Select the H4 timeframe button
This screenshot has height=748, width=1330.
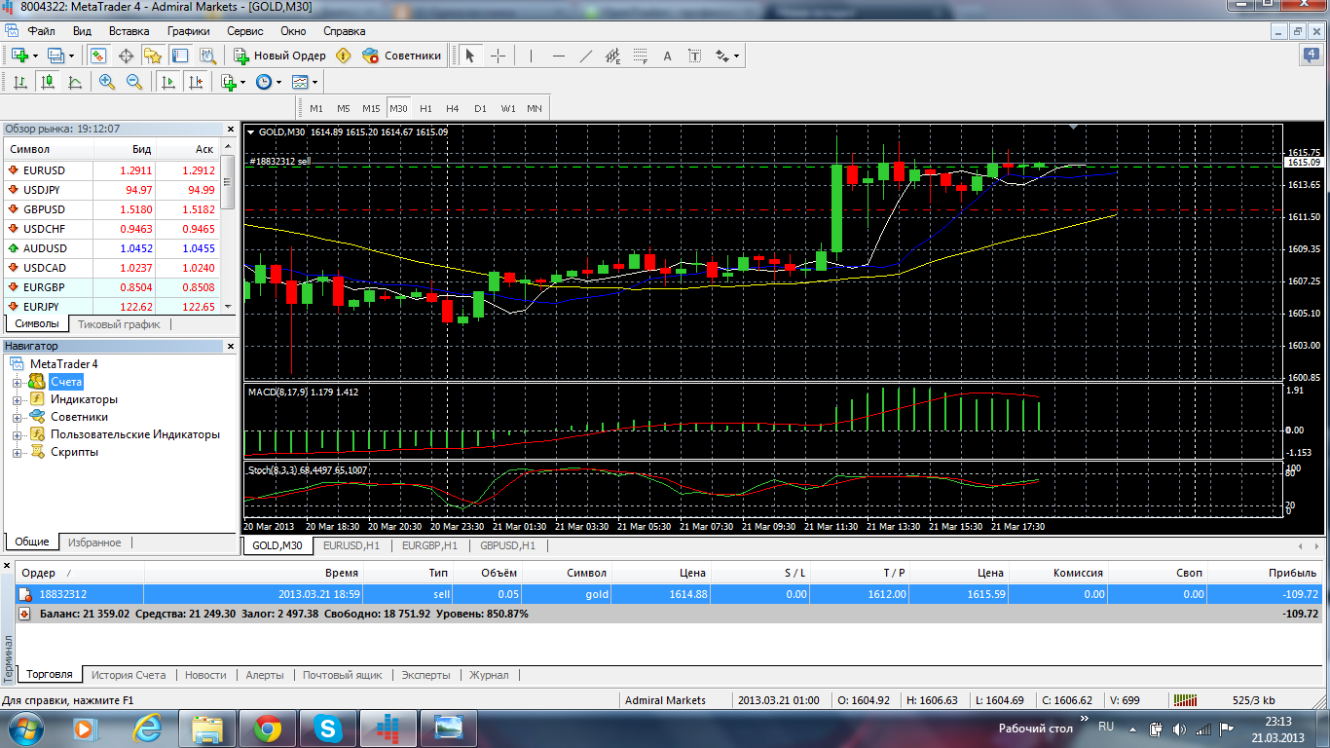(x=452, y=108)
